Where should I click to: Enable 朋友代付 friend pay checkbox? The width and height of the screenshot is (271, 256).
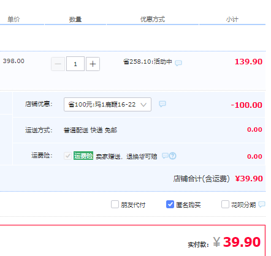point(115,204)
